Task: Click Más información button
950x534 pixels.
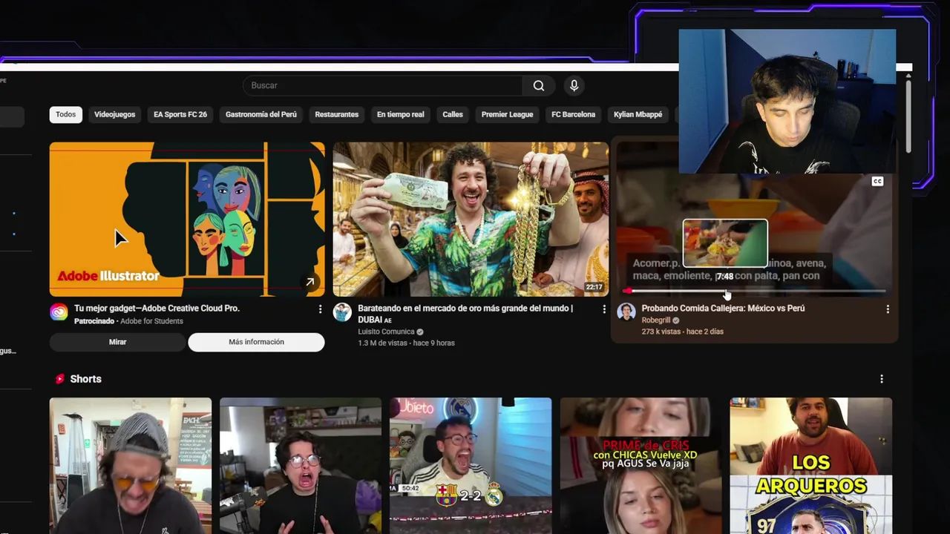Action: point(256,342)
